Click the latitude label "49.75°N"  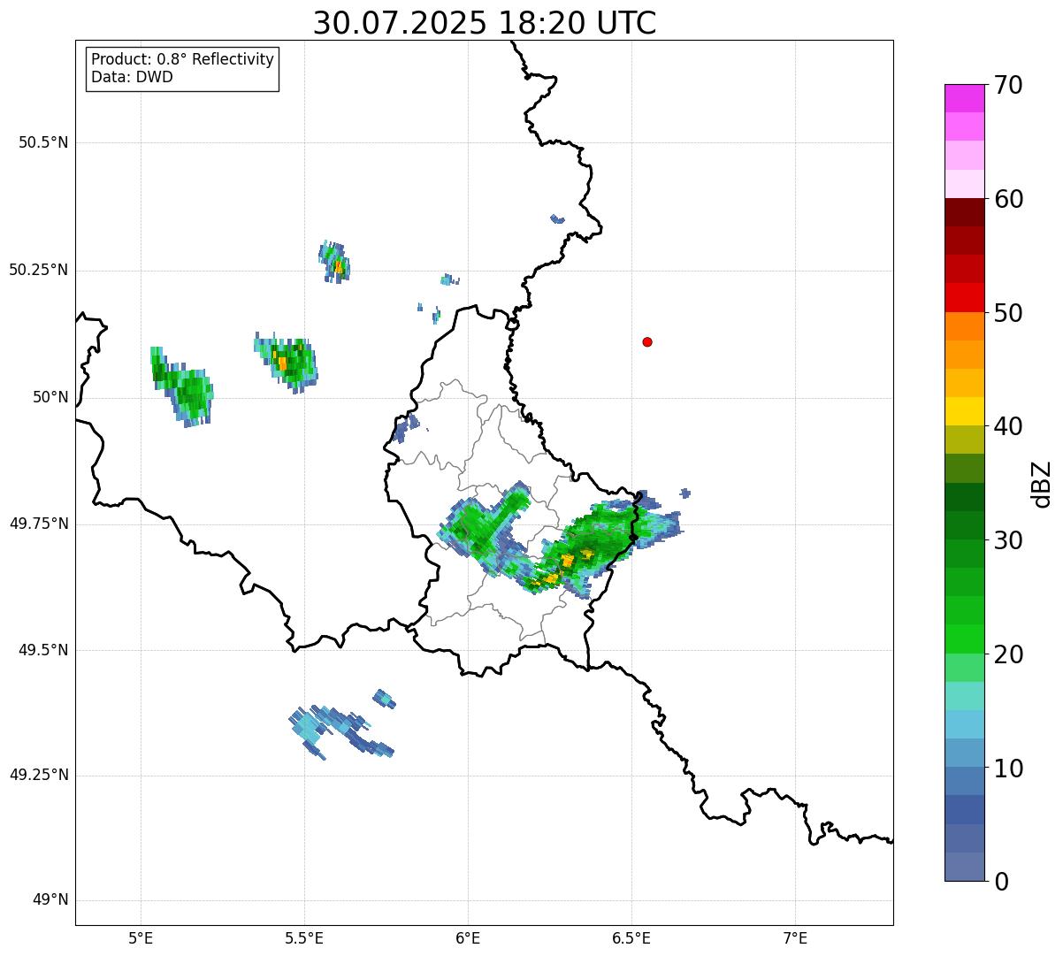38,524
